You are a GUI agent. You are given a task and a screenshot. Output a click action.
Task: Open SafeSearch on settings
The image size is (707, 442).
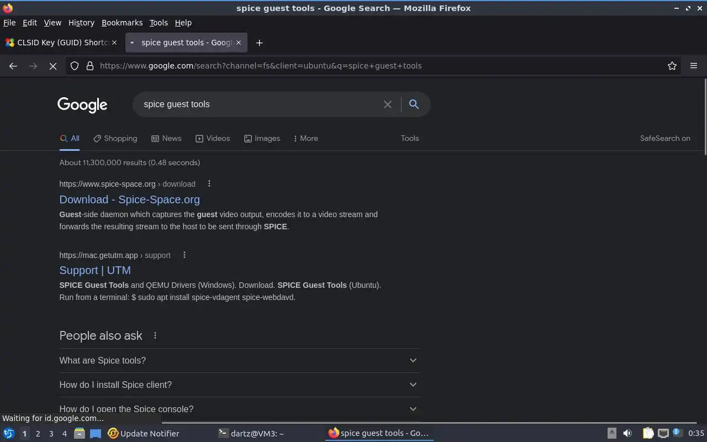(665, 139)
